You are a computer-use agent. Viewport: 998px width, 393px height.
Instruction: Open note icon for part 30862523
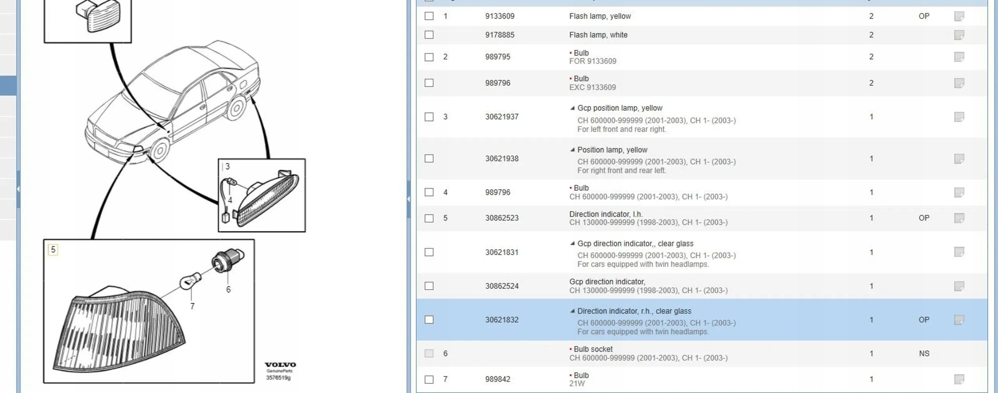(x=959, y=218)
